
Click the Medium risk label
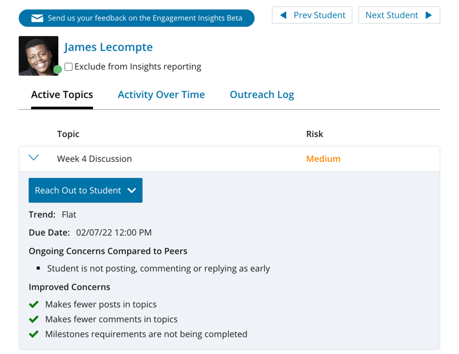[x=323, y=159]
